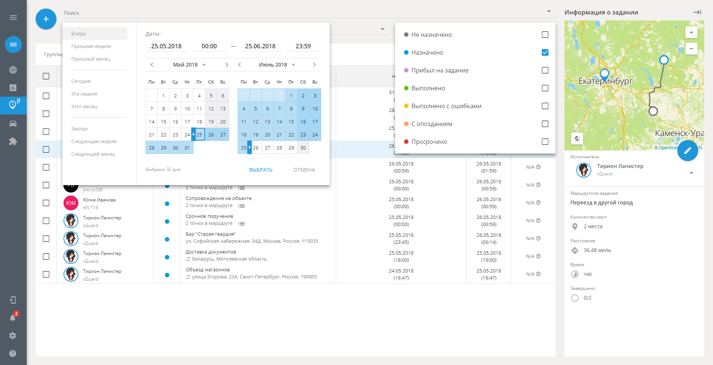The image size is (713, 365).
Task: Check the Просрочено status filter
Action: [x=545, y=142]
